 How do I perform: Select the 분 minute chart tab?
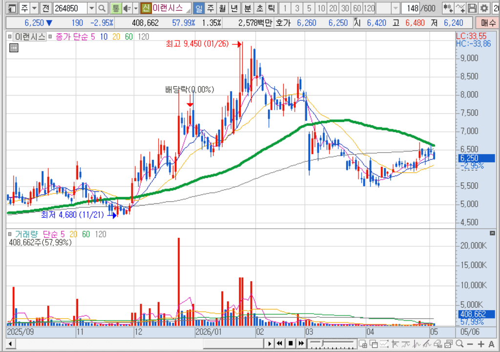pyautogui.click(x=248, y=8)
